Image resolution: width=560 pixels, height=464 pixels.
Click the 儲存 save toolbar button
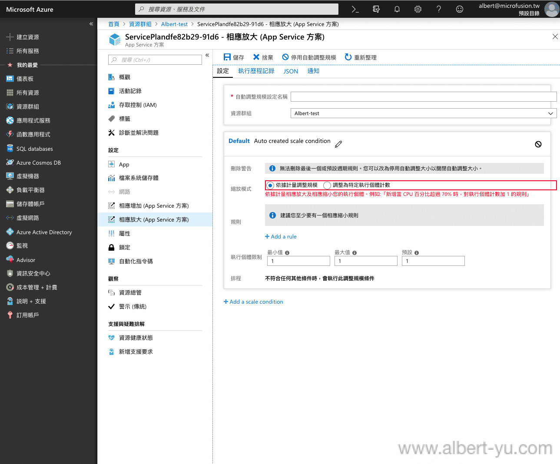234,57
